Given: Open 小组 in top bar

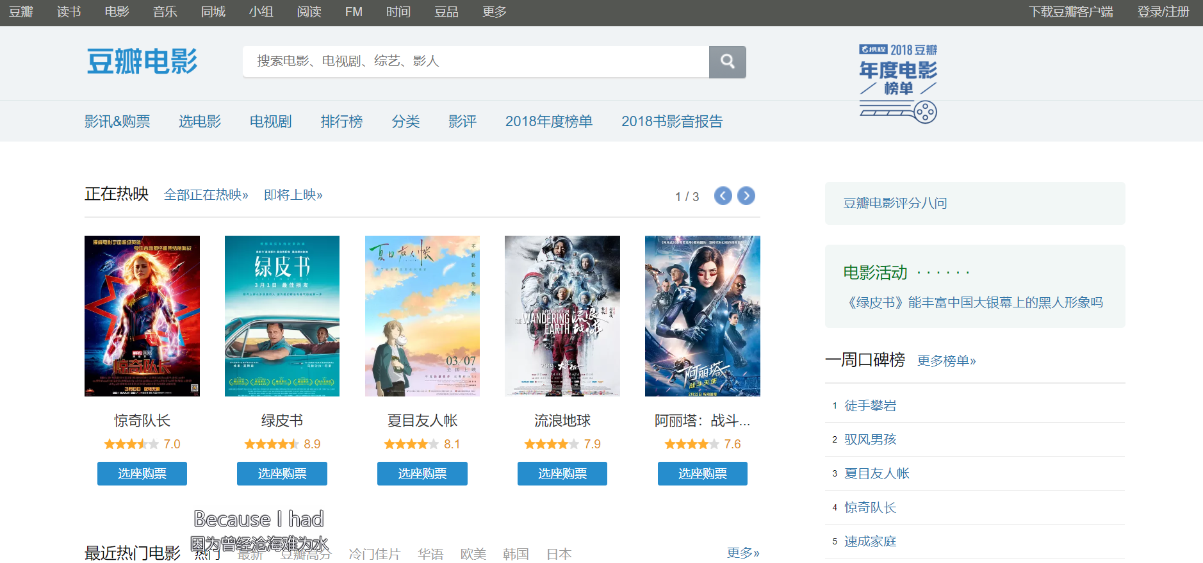Looking at the screenshot, I should point(261,12).
